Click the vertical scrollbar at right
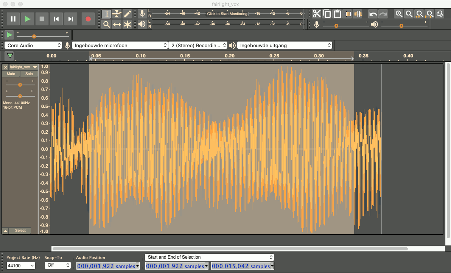This screenshot has width=451, height=273. [x=448, y=151]
